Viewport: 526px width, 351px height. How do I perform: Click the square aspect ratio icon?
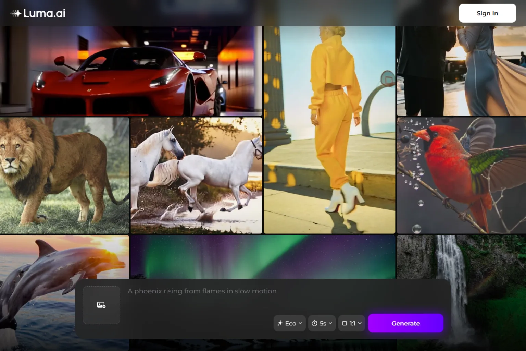345,323
